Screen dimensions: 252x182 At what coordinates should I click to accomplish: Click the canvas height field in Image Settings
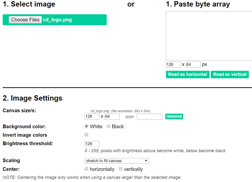[x=112, y=117]
